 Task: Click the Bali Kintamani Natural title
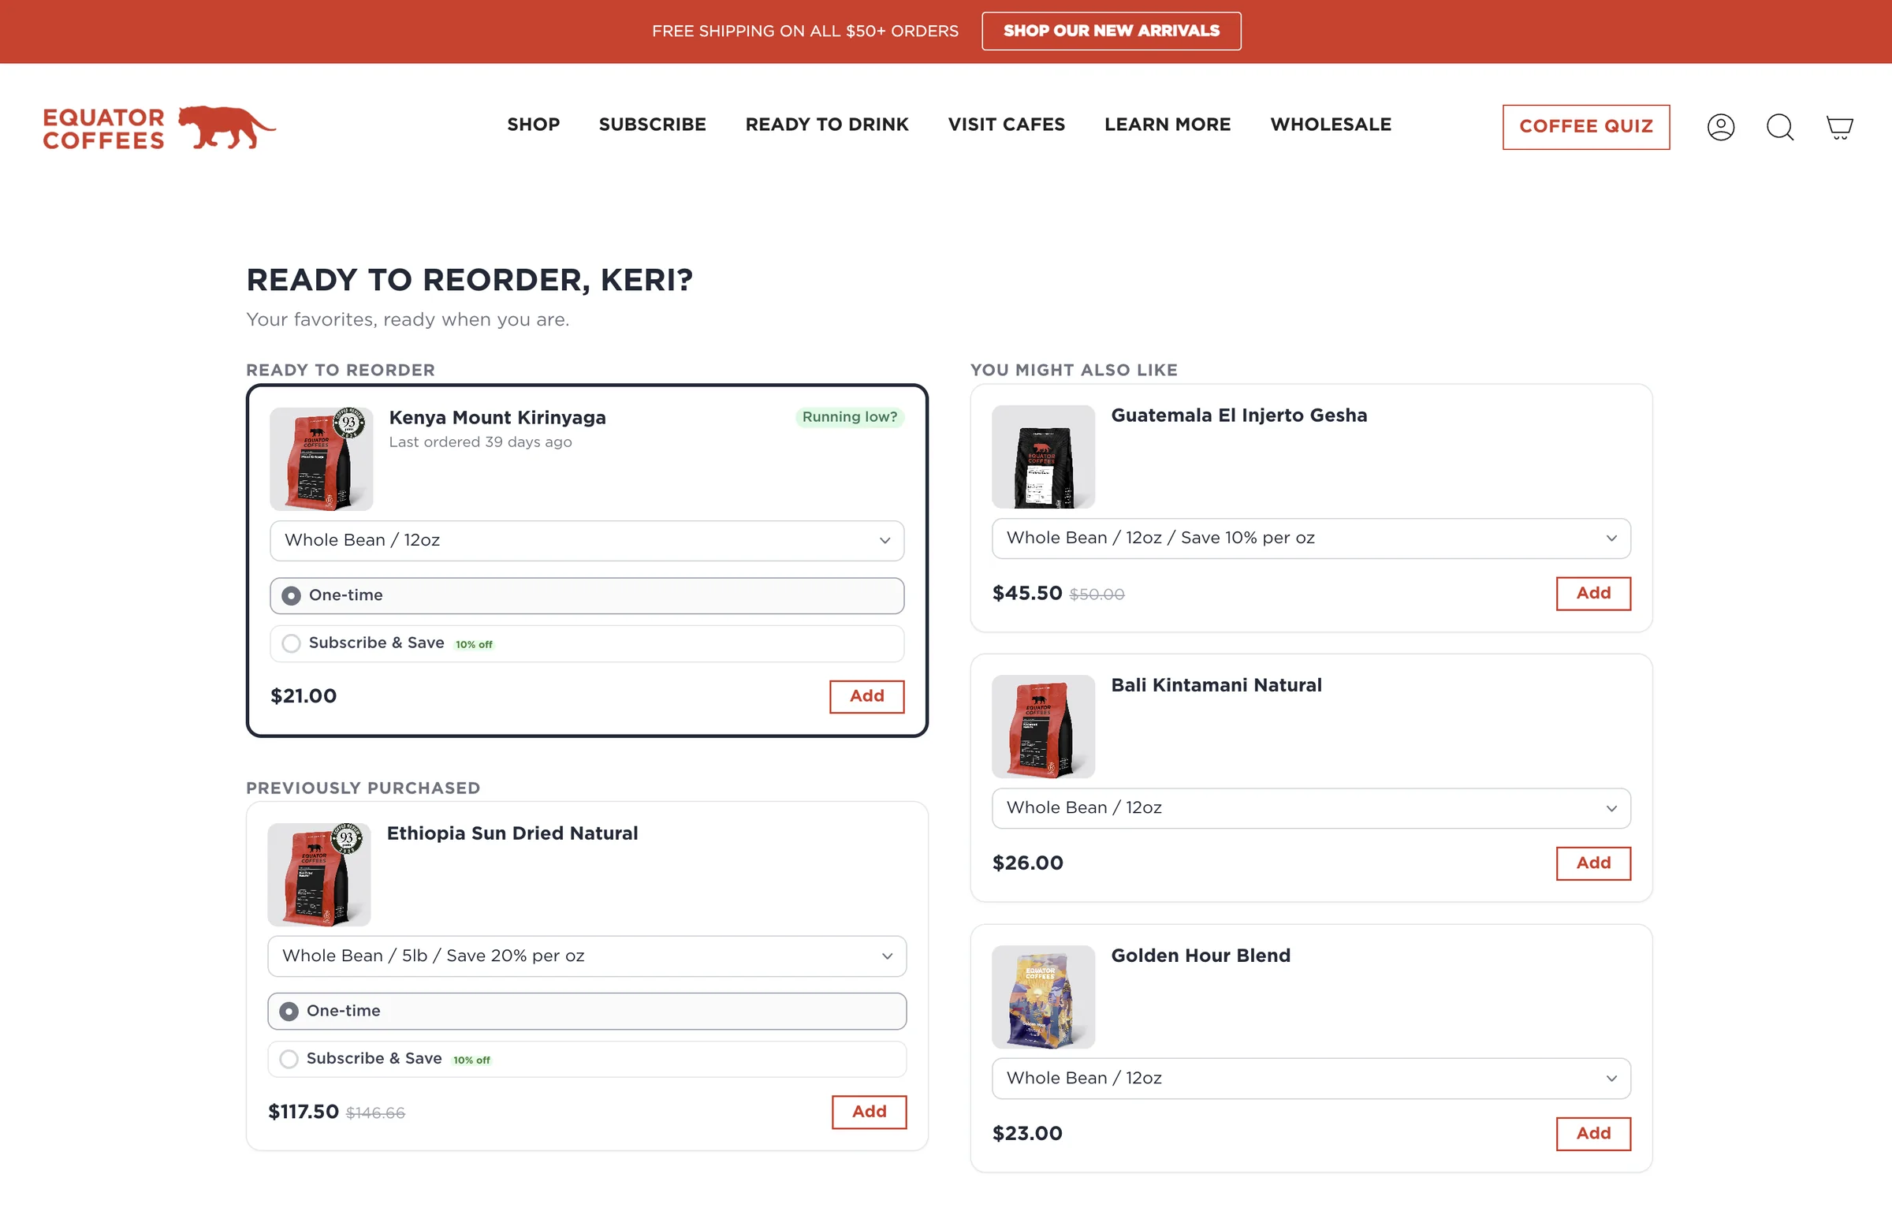[x=1216, y=685]
